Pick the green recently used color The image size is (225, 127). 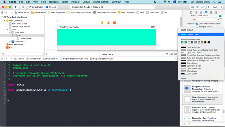click(x=186, y=42)
